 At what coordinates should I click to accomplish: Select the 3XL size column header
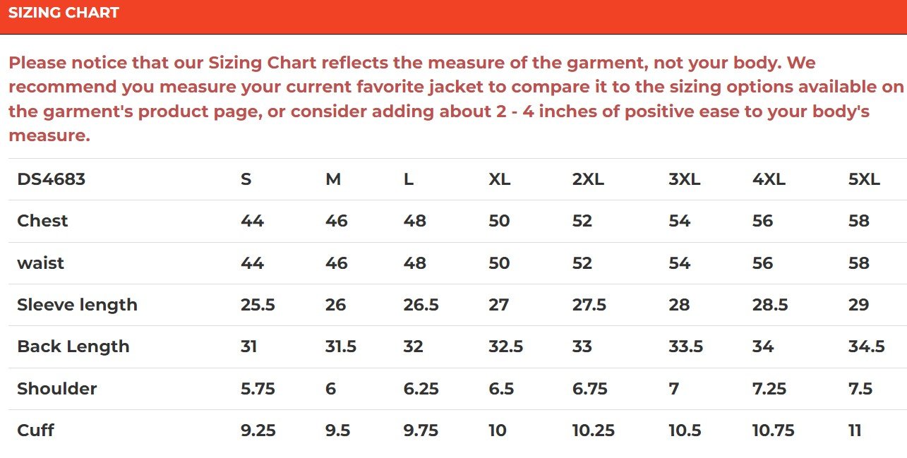(684, 179)
